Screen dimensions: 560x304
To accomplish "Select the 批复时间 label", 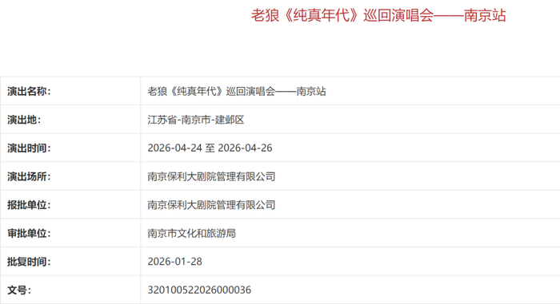I will pyautogui.click(x=29, y=262).
